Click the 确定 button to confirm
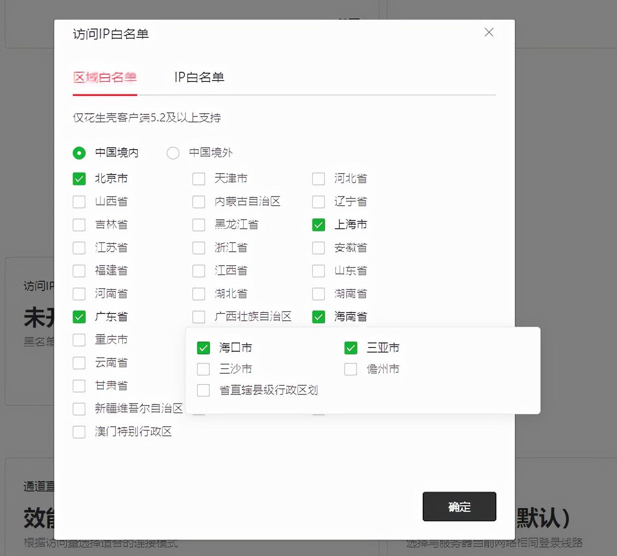 click(x=459, y=506)
